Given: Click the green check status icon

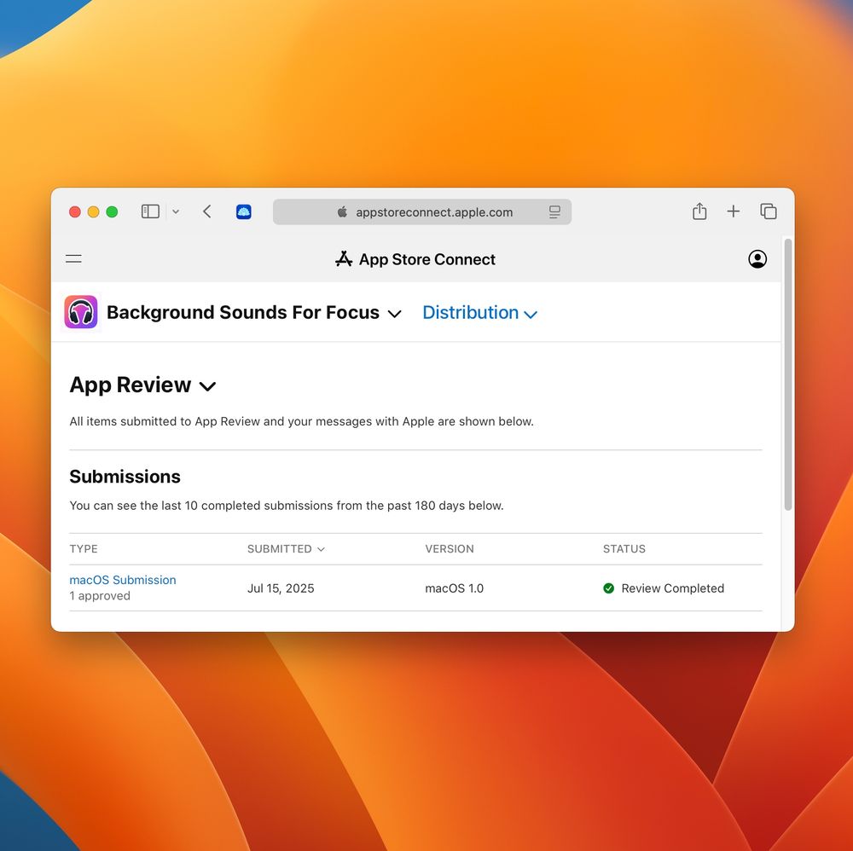Looking at the screenshot, I should click(x=609, y=588).
